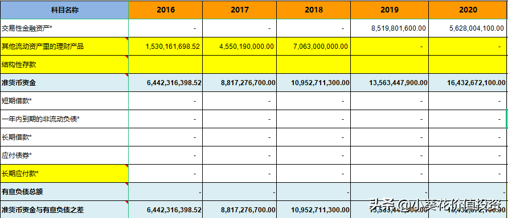The image size is (508, 218).
Task: Select 准货币资金 2018 value 10,952,711,300.00
Action: click(x=321, y=83)
